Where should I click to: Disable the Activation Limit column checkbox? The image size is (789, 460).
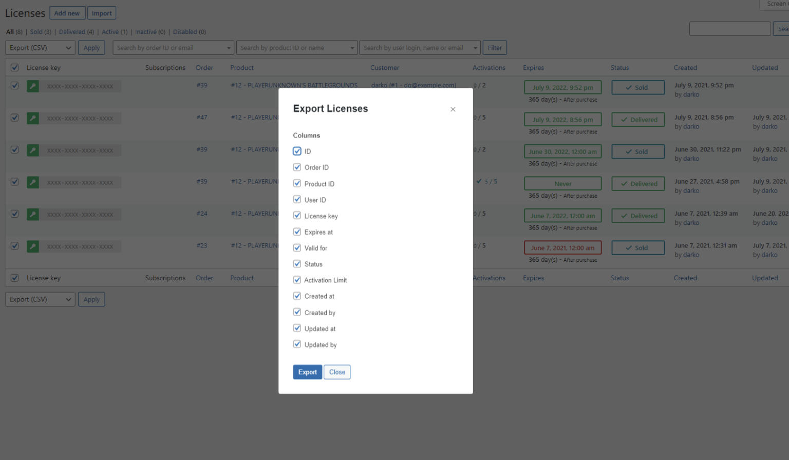click(x=297, y=280)
